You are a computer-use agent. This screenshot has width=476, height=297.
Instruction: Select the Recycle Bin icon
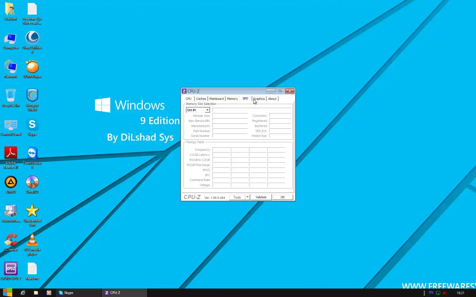click(x=10, y=98)
